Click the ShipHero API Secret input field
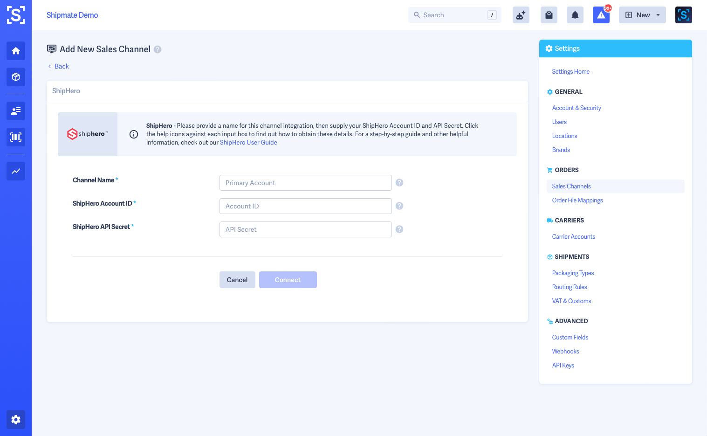This screenshot has height=436, width=707. coord(306,229)
